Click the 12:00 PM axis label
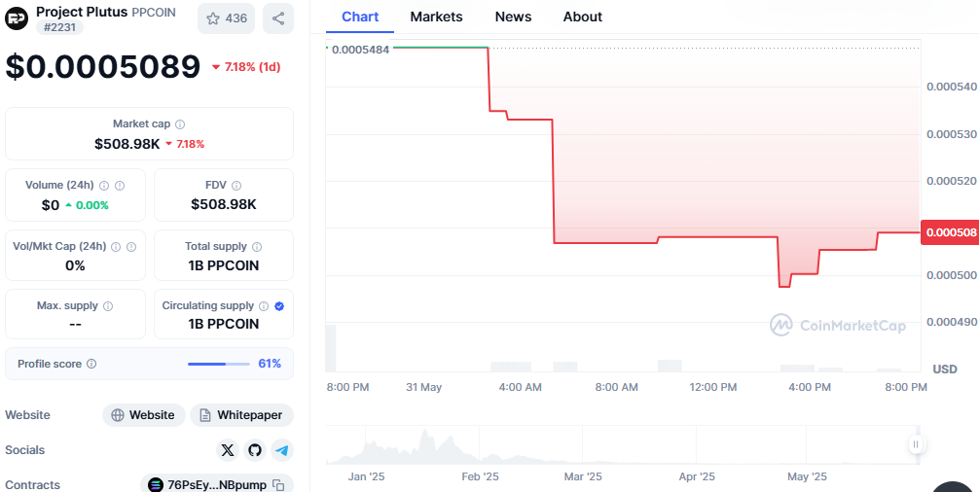This screenshot has width=979, height=492. 713,387
